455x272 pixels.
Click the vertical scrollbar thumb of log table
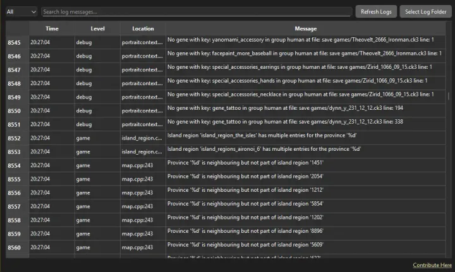[x=449, y=96]
